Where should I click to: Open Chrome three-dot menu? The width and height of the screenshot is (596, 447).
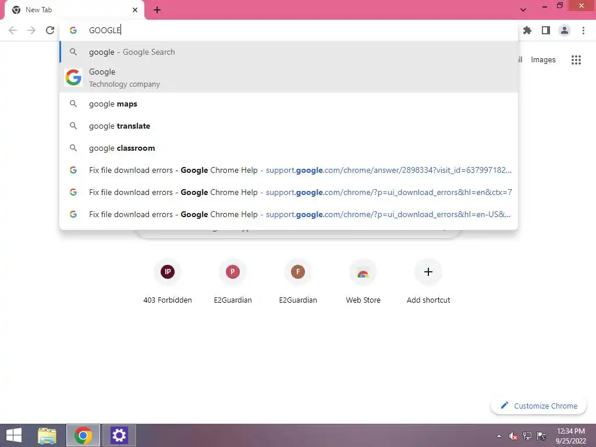[x=583, y=30]
